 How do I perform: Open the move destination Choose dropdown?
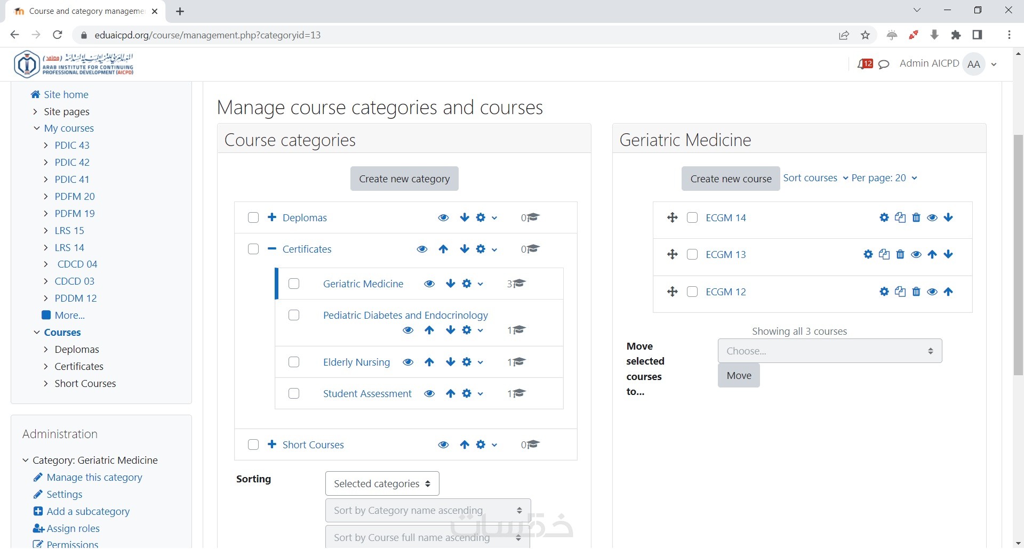coord(830,351)
